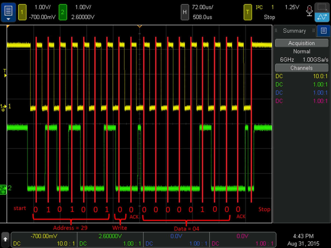
Task: Open Horizontal settings H badge
Action: click(185, 12)
